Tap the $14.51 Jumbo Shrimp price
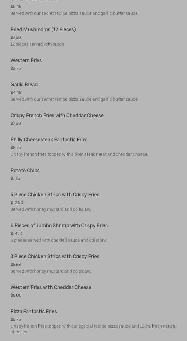Screen dimensions: 187x341 point(17,234)
